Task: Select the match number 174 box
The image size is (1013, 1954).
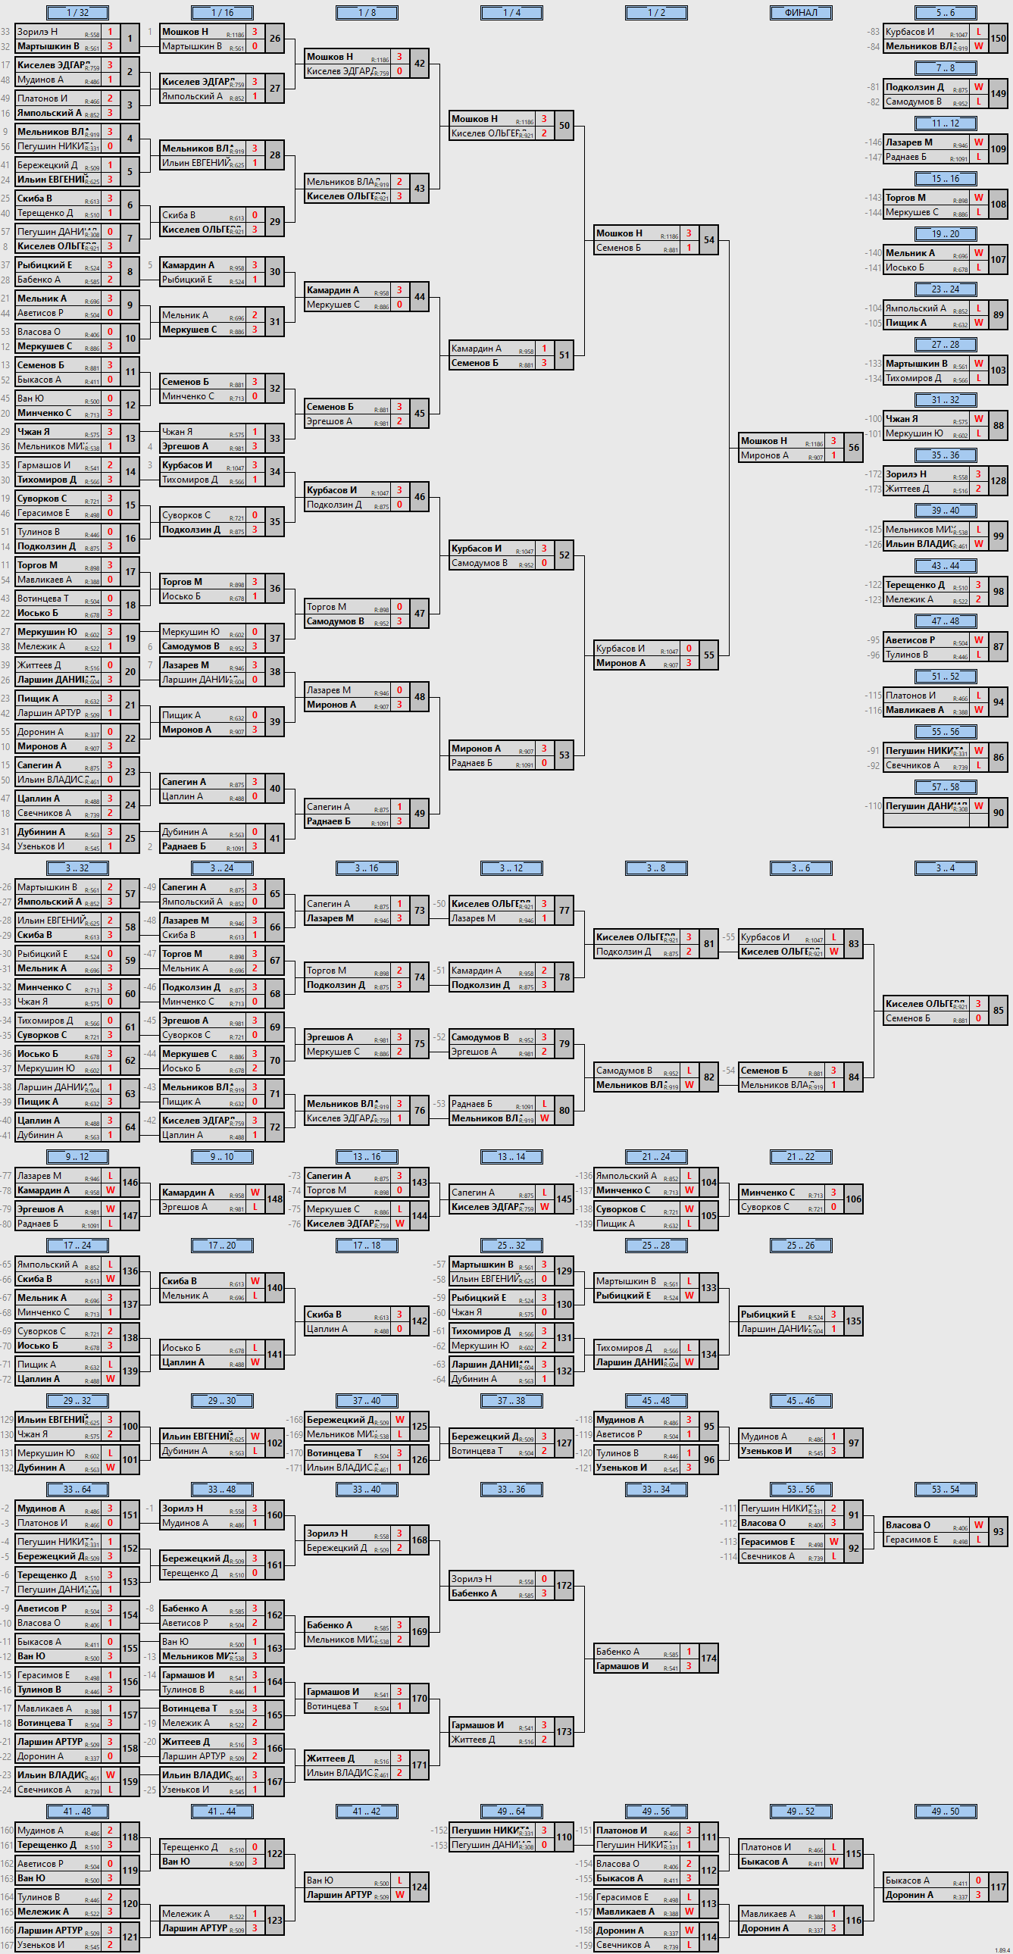Action: 708,1659
